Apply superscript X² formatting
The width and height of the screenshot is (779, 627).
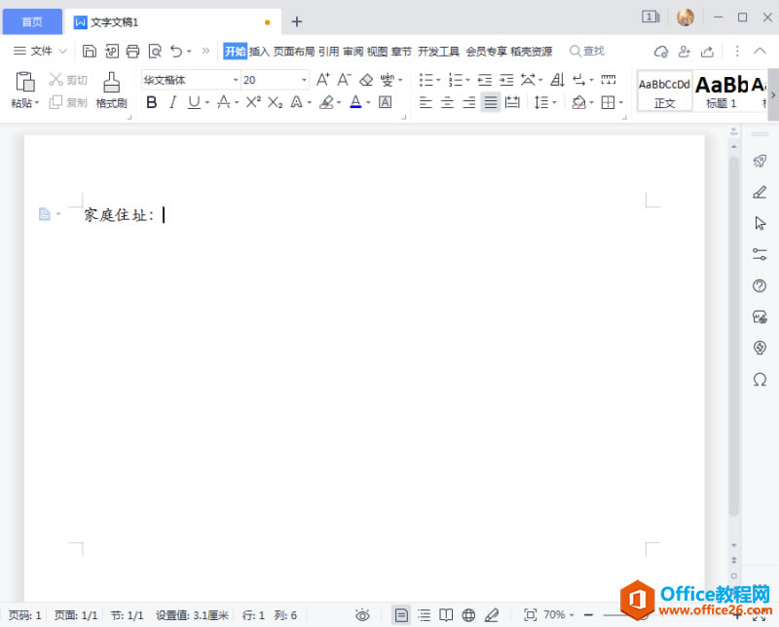253,102
